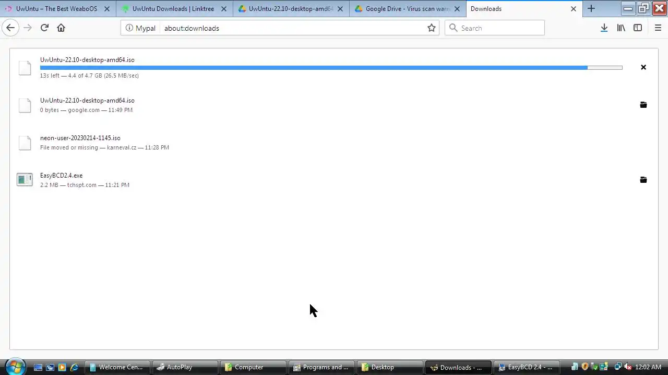Open Programs and Features taskbar button

[x=321, y=367]
